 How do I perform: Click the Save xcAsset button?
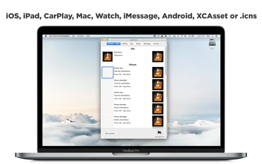[x=110, y=133]
